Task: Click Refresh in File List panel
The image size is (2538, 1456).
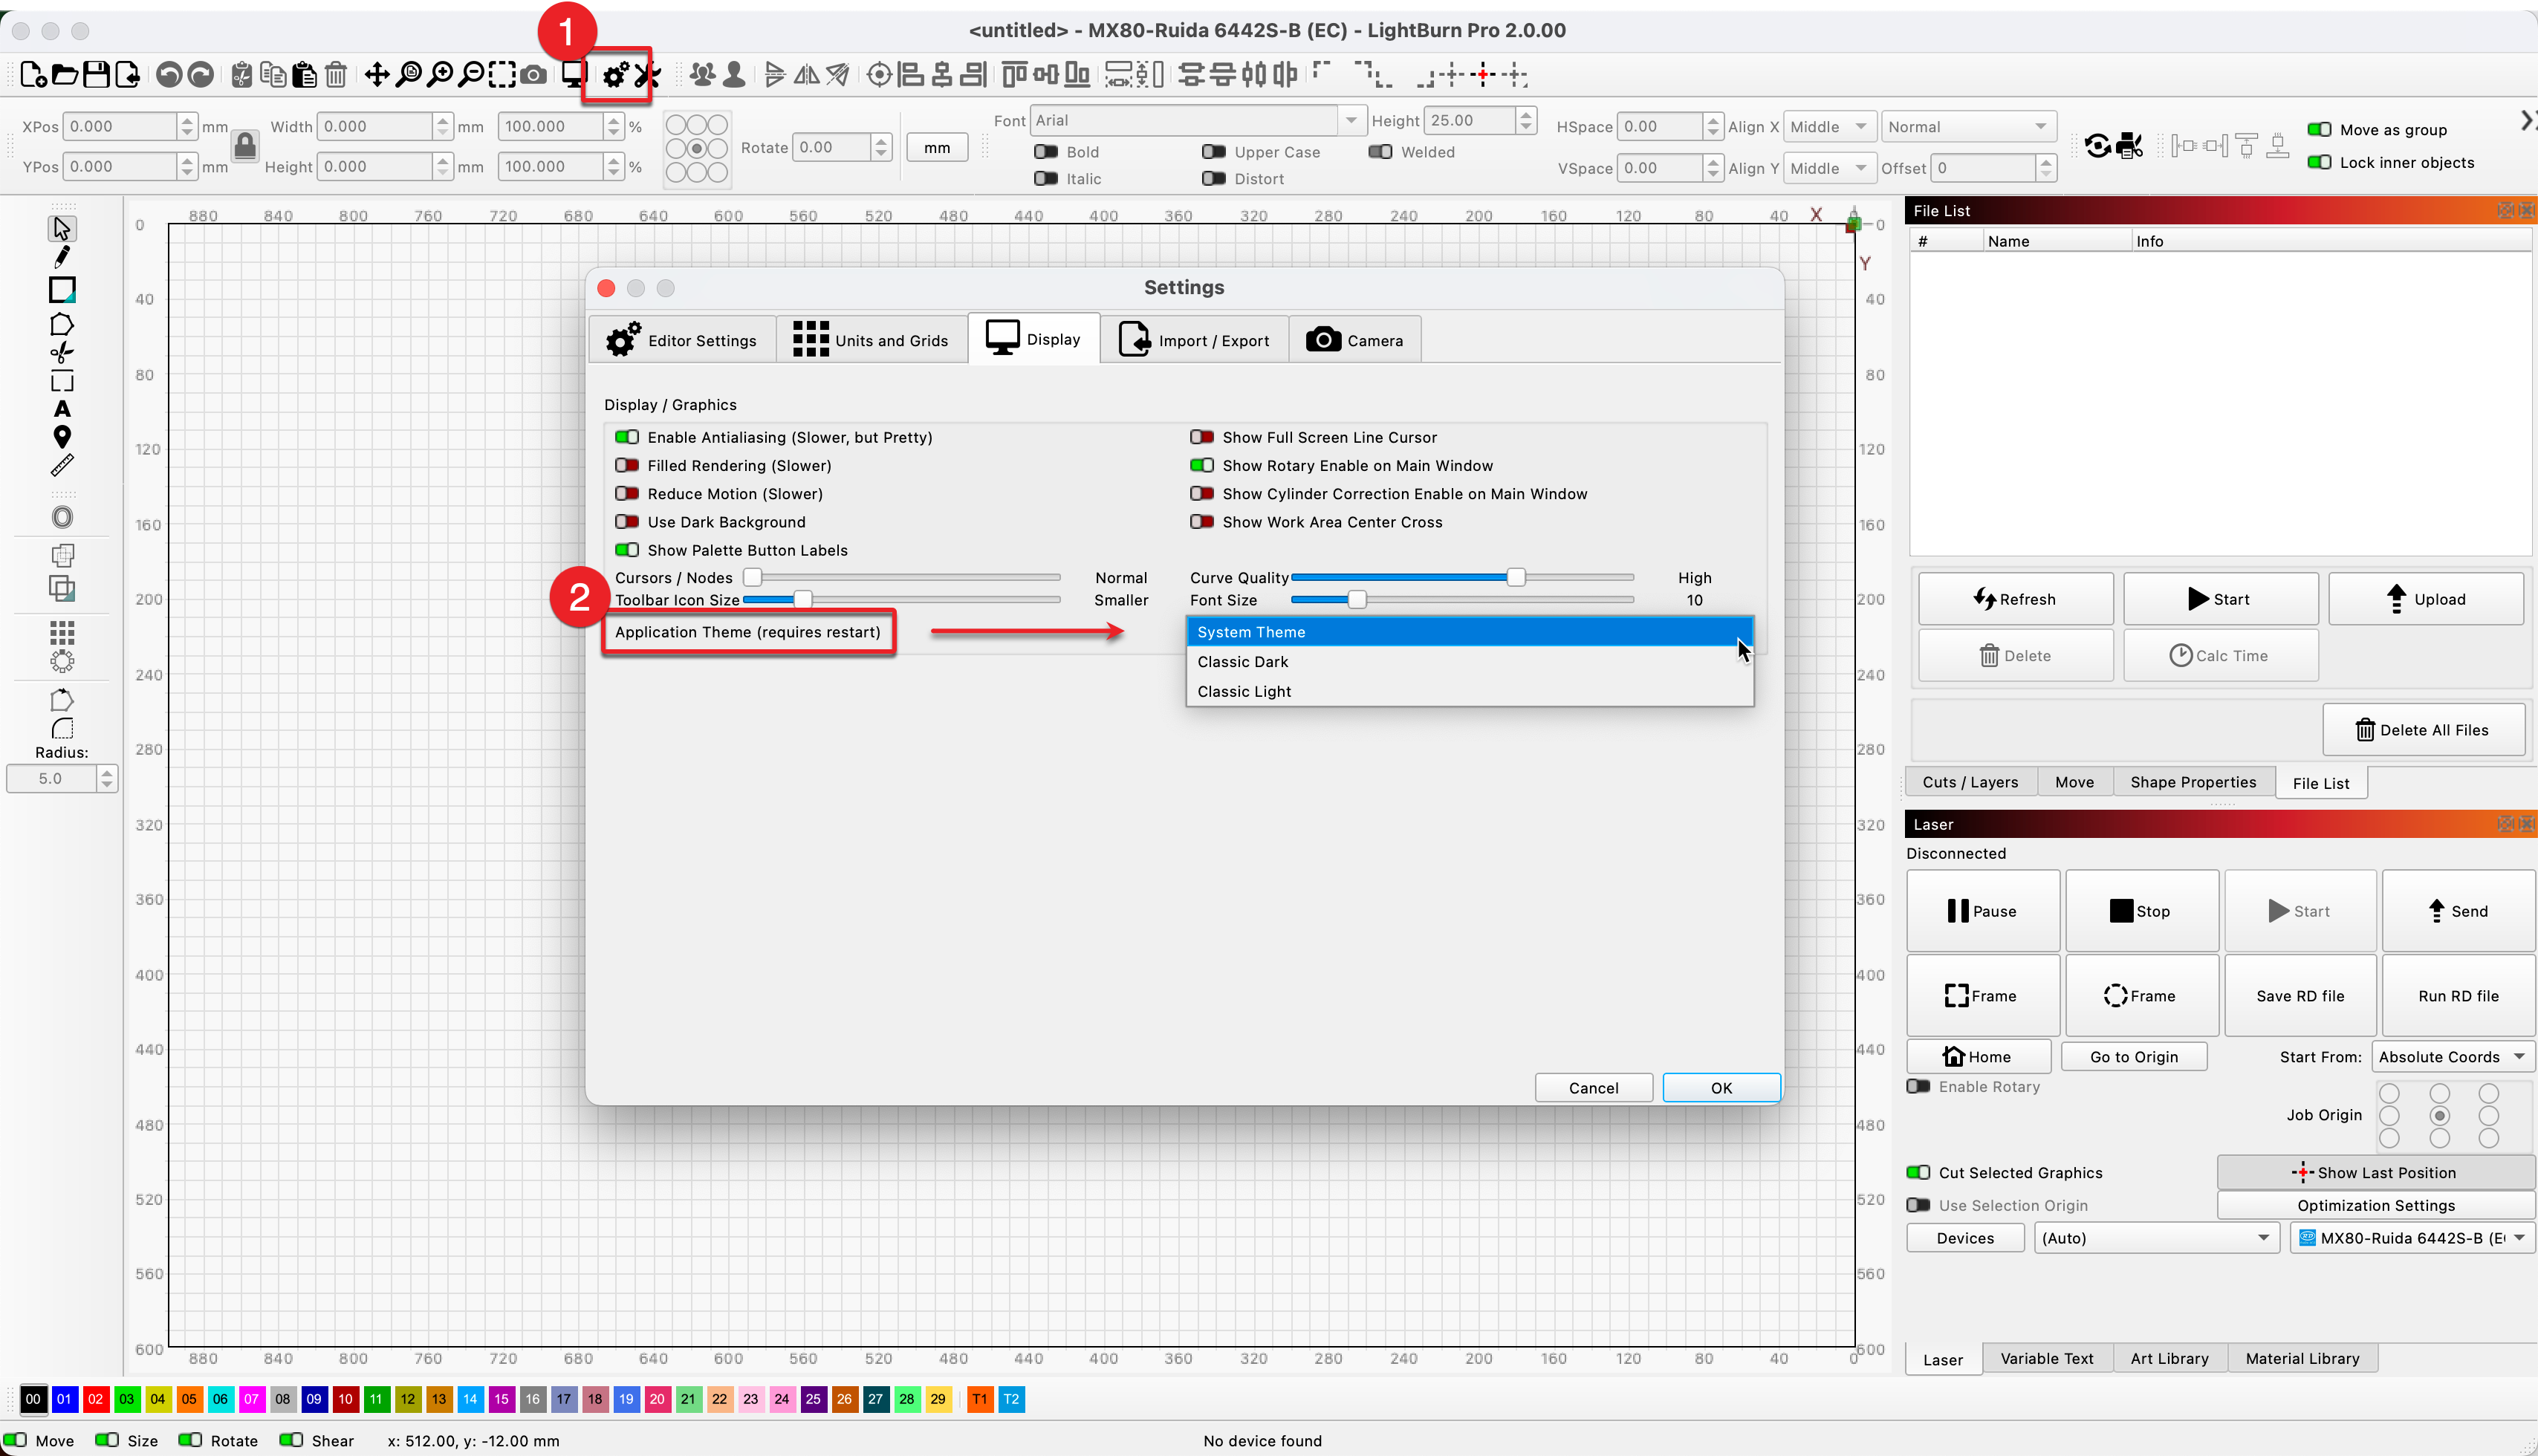Action: (2015, 599)
